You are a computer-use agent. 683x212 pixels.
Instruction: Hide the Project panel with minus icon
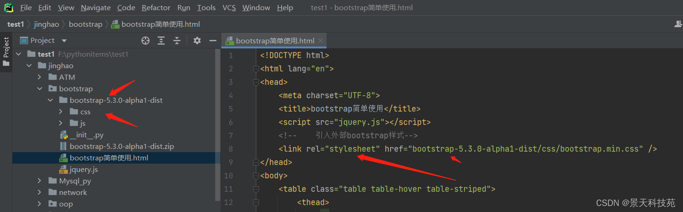pos(212,41)
